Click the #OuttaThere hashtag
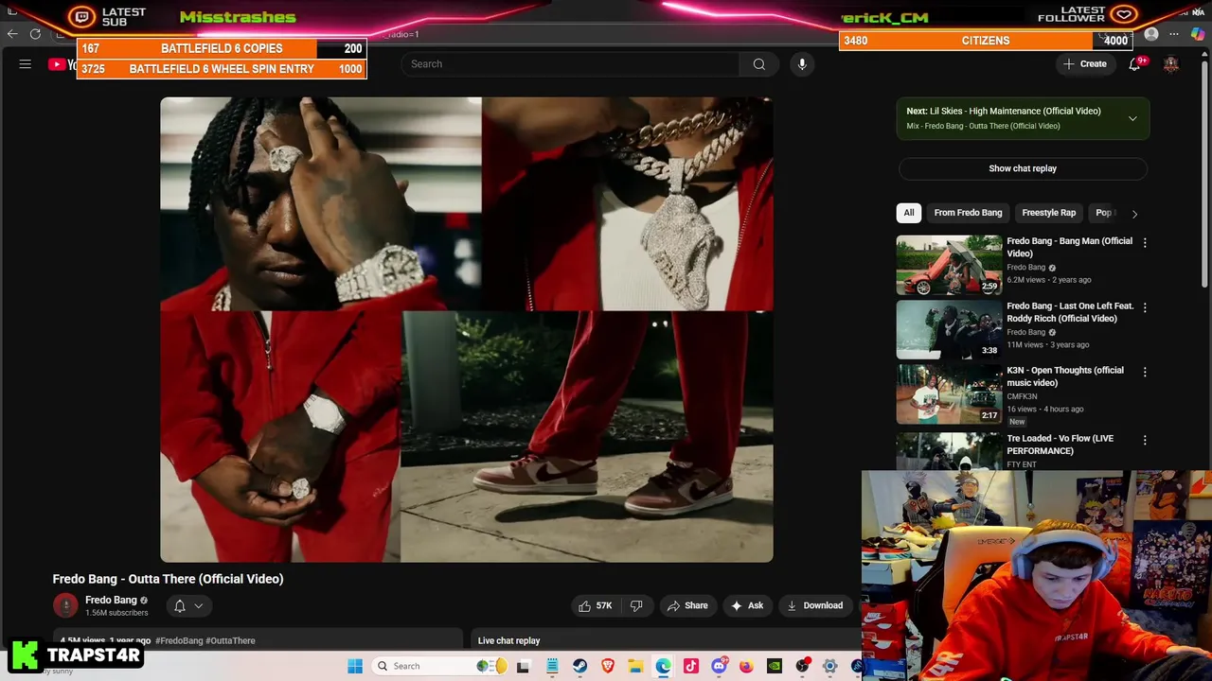Viewport: 1212px width, 681px height. point(230,640)
